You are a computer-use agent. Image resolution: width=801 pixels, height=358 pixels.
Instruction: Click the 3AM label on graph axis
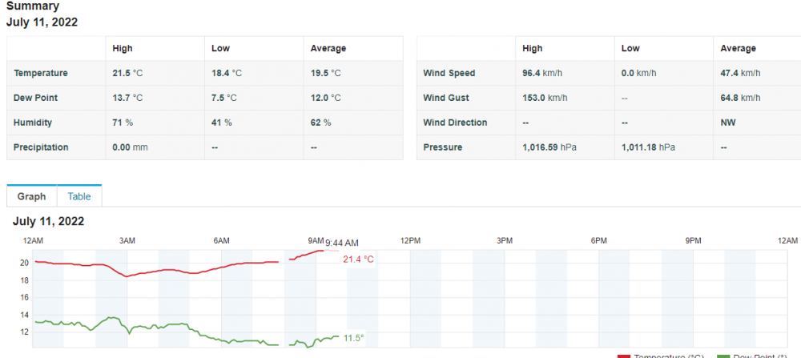pyautogui.click(x=127, y=240)
